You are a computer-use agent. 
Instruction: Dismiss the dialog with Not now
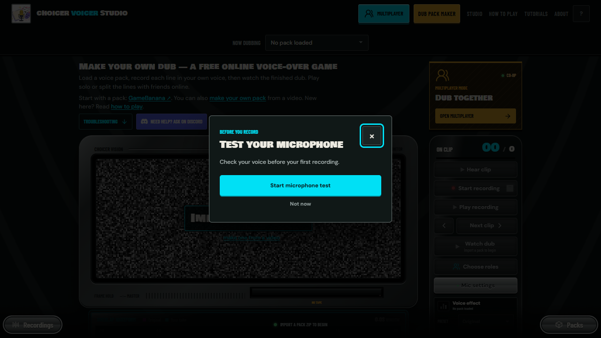point(300,204)
